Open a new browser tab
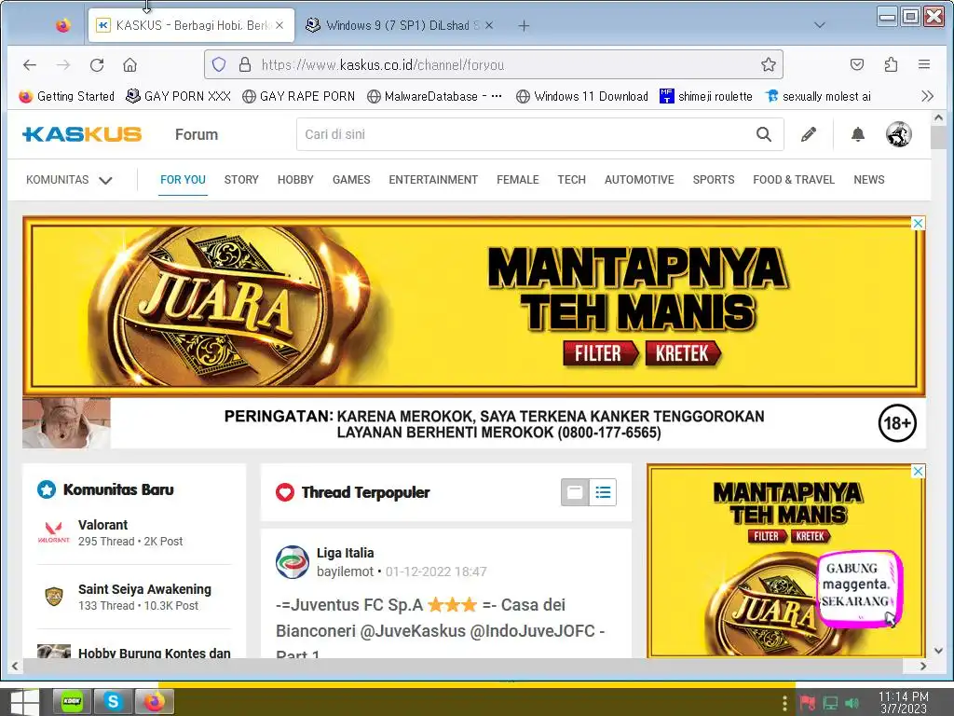The height and width of the screenshot is (716, 954). click(x=524, y=25)
